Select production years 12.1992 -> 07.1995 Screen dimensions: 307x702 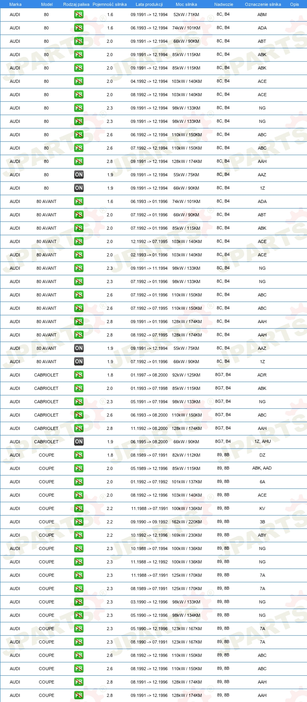[x=149, y=241]
